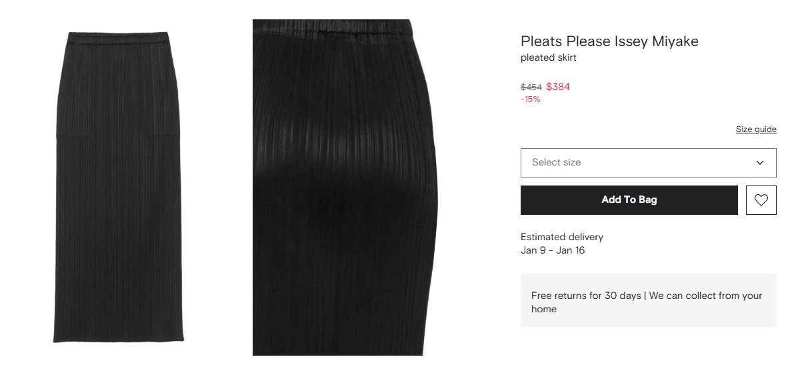The image size is (790, 373).
Task: Click the heart wishlist icon
Action: click(761, 200)
